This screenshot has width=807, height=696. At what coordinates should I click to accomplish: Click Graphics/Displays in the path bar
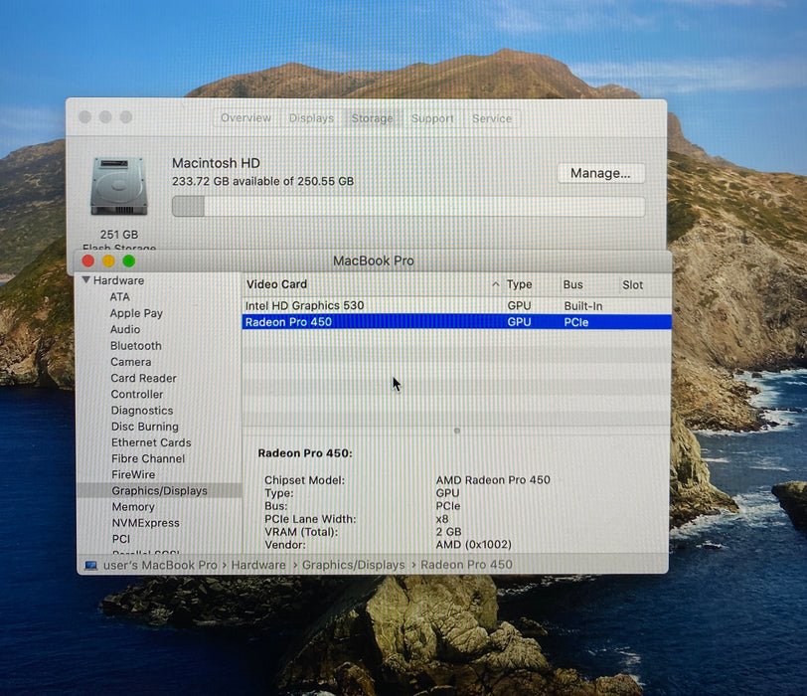(353, 565)
